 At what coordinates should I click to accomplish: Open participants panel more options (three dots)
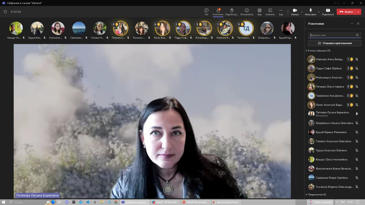coord(352,24)
